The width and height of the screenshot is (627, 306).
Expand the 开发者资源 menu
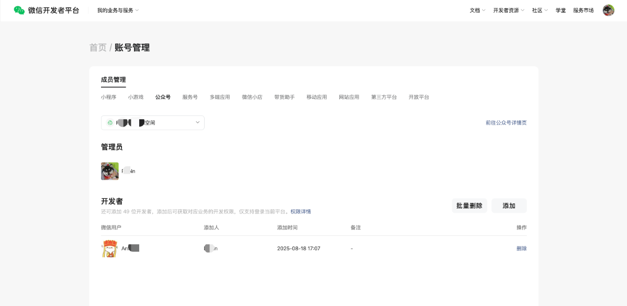[x=508, y=10]
